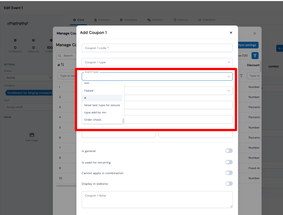Toggle Is used for recurring switch
The image size is (283, 215).
(x=229, y=162)
